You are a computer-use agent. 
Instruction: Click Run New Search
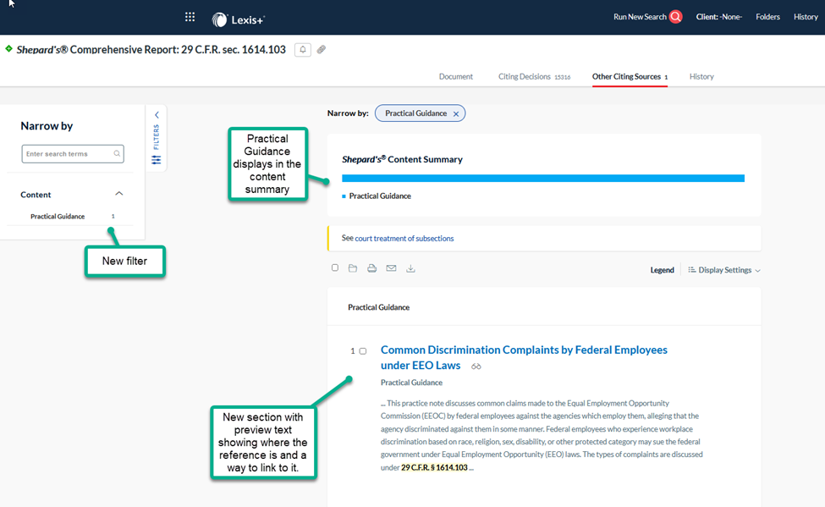[640, 17]
